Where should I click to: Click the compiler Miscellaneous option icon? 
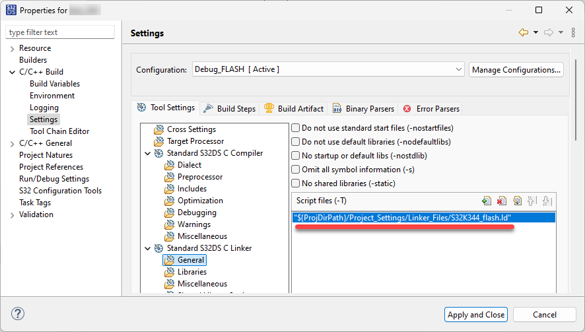(170, 236)
